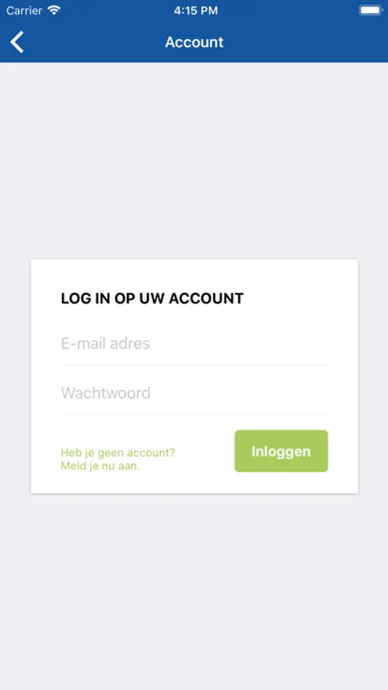Screen dimensions: 388x690
Task: Click the Wi-Fi signal icon in status bar
Action: click(54, 11)
